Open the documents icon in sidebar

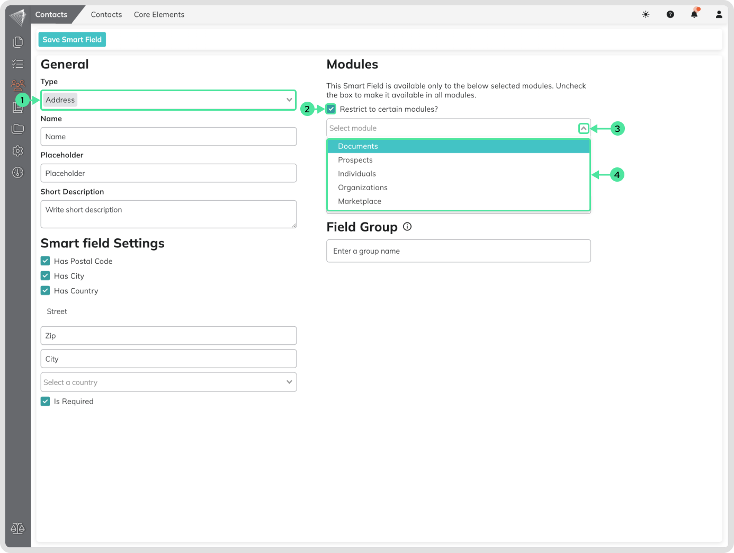point(18,42)
